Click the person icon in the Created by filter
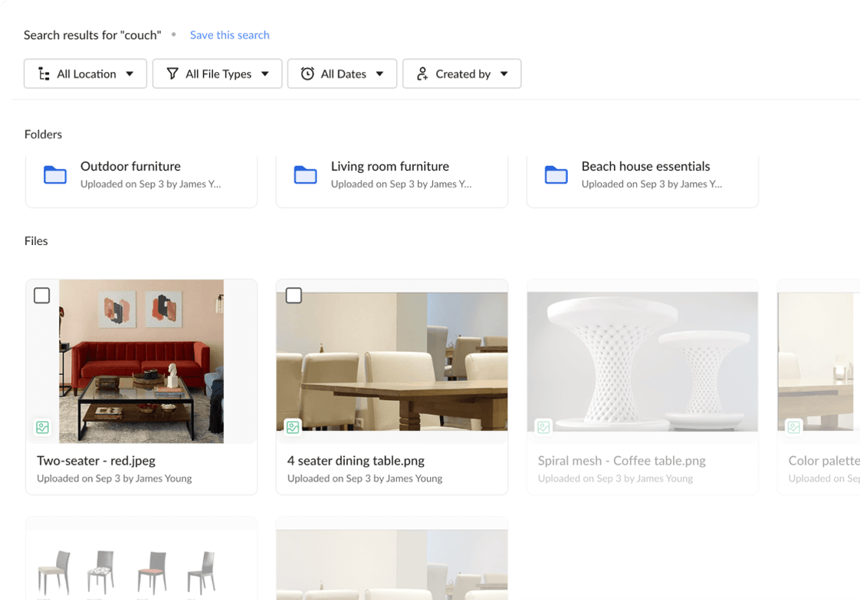Screen dimensions: 860x600 point(422,73)
